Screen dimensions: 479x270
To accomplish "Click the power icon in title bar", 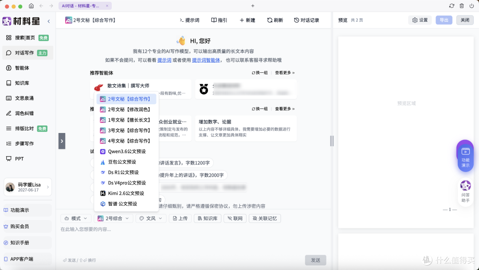I will (x=471, y=6).
